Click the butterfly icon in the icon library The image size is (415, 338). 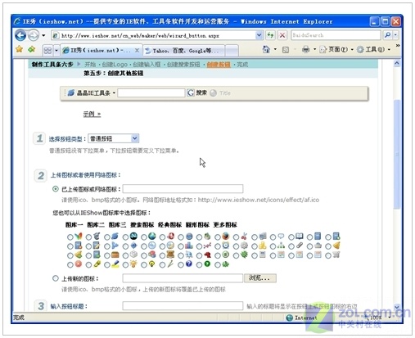(78, 237)
